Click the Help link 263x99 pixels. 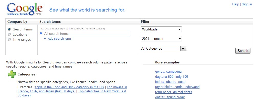236,4
